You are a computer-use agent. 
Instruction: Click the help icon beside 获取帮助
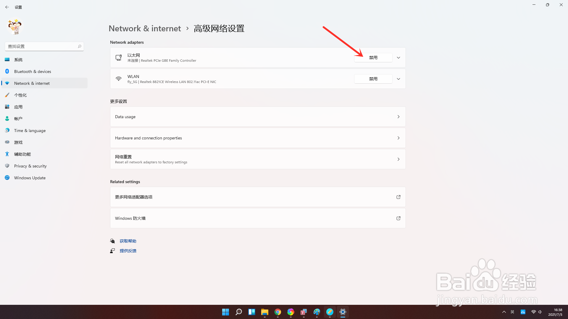[x=112, y=241]
